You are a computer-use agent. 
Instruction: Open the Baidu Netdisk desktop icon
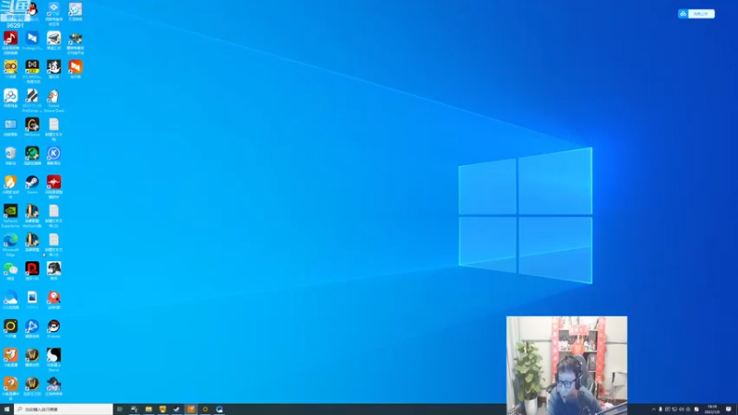(10, 96)
